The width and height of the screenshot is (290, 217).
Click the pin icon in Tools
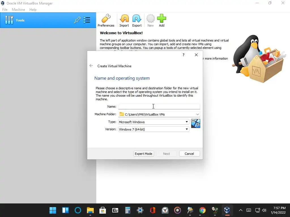coord(77,20)
